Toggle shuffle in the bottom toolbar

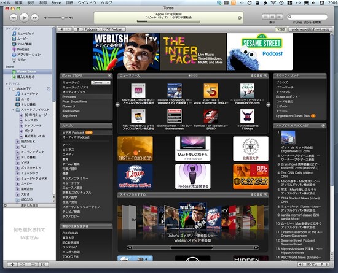pyautogui.click(x=23, y=264)
